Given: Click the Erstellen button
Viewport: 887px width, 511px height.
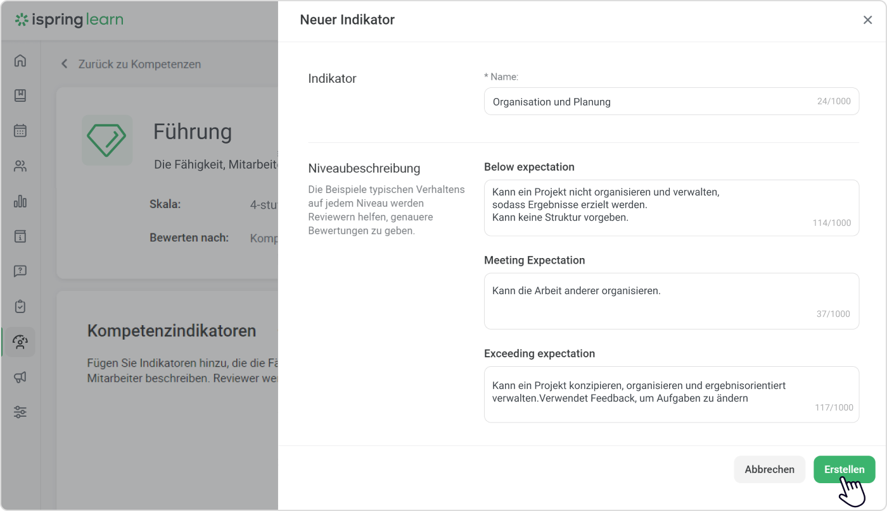Looking at the screenshot, I should coord(844,469).
